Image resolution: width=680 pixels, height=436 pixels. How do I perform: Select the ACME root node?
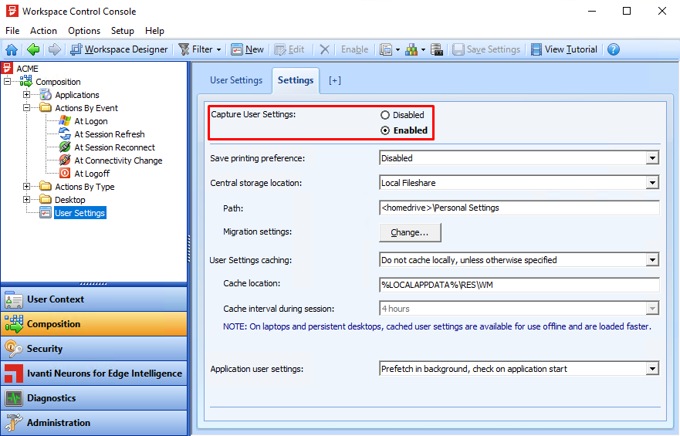(x=27, y=69)
